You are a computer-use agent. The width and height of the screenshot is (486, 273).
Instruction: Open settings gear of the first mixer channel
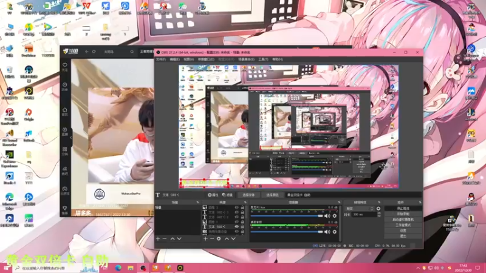pos(335,216)
